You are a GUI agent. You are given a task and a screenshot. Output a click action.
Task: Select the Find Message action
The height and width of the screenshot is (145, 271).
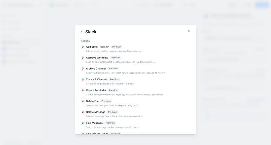pos(94,123)
